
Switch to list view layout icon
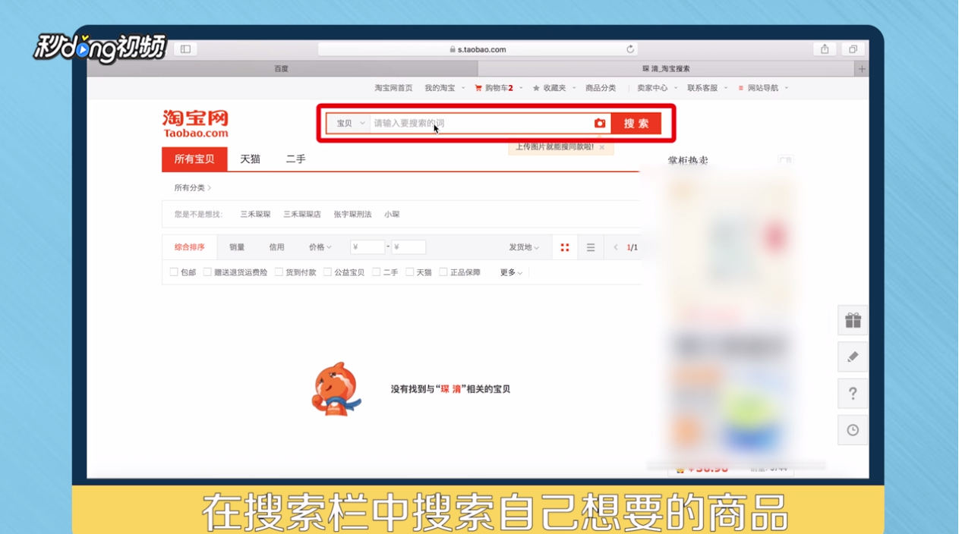coord(591,247)
